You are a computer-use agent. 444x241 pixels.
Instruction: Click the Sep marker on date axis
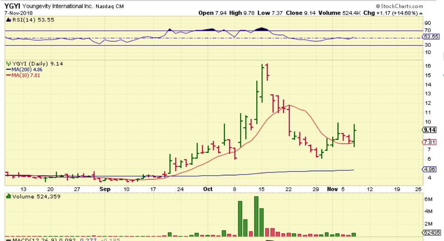pos(105,189)
